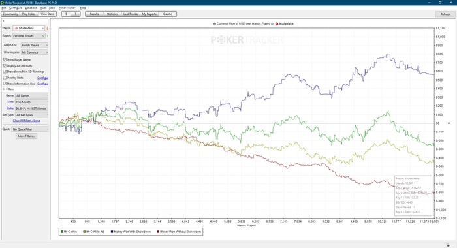This screenshot has height=248, width=457.
Task: Open the Report dropdown showing Personal Results
Action: coord(29,35)
